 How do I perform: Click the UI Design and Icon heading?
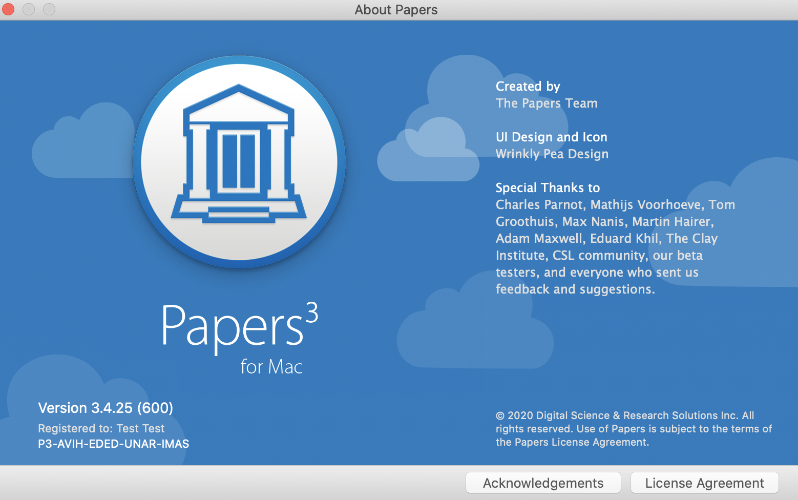[x=552, y=137]
